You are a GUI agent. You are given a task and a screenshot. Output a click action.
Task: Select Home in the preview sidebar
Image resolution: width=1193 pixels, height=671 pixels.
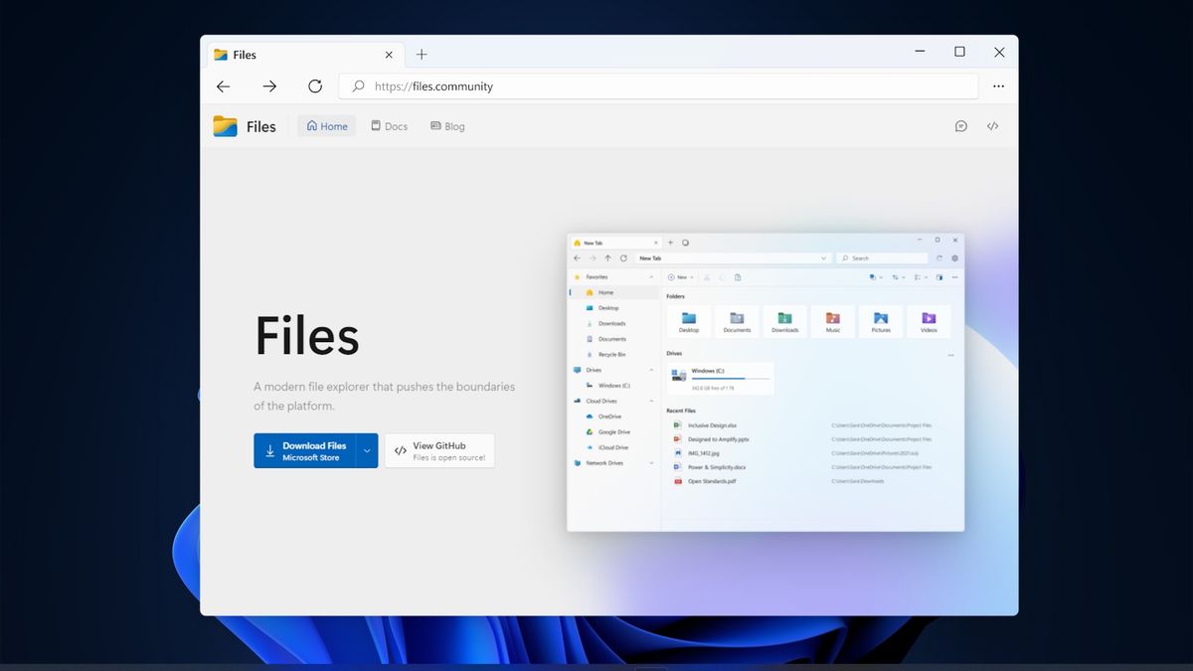click(x=613, y=292)
